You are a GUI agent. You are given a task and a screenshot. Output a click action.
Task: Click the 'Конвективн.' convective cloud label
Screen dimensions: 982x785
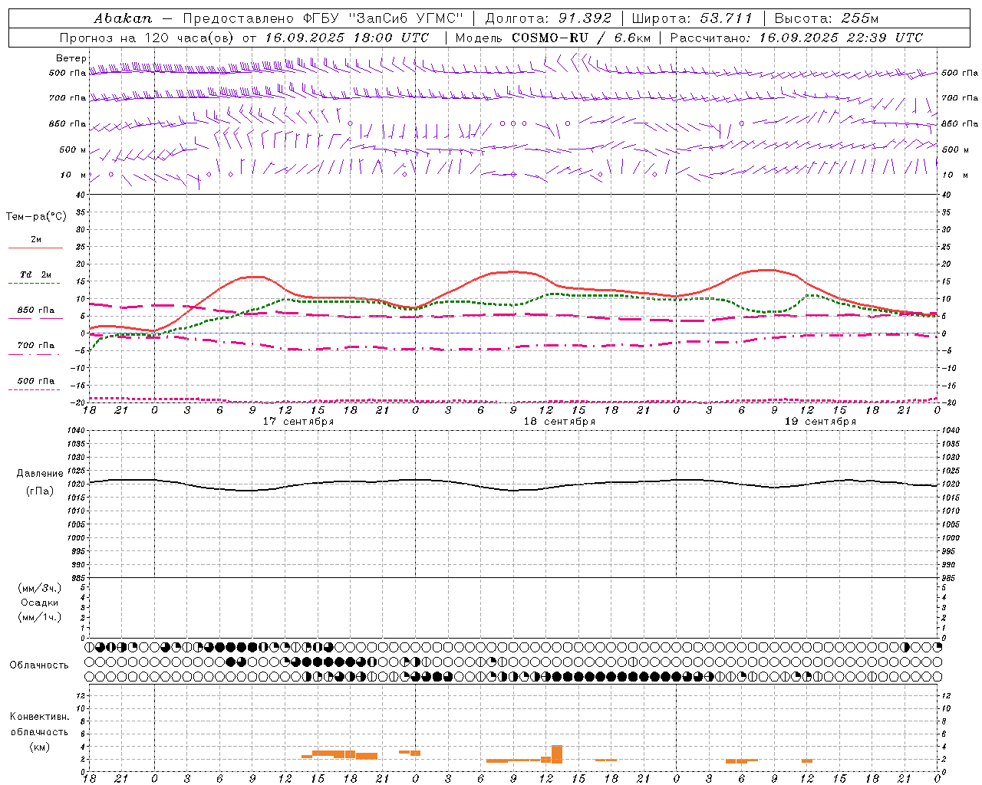tap(40, 717)
